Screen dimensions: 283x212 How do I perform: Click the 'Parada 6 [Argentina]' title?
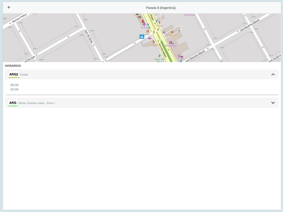[160, 8]
